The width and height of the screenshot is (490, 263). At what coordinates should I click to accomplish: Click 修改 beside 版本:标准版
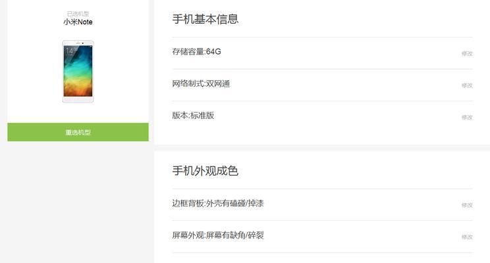pyautogui.click(x=467, y=117)
